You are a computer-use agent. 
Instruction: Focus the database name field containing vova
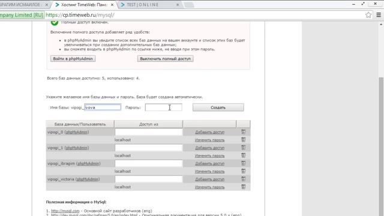(103, 107)
